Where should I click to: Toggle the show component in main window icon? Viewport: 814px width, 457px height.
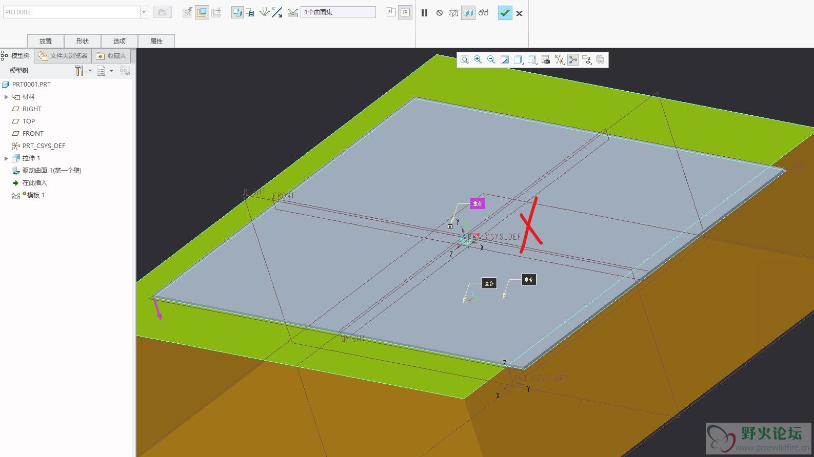(x=405, y=12)
